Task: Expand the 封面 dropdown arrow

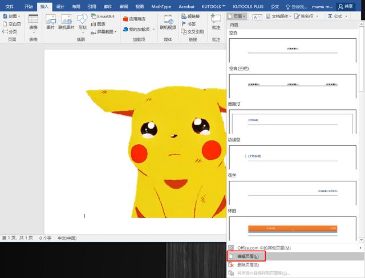Action: point(19,16)
